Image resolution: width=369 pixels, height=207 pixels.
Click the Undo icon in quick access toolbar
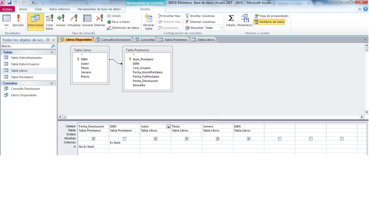(x=15, y=2)
